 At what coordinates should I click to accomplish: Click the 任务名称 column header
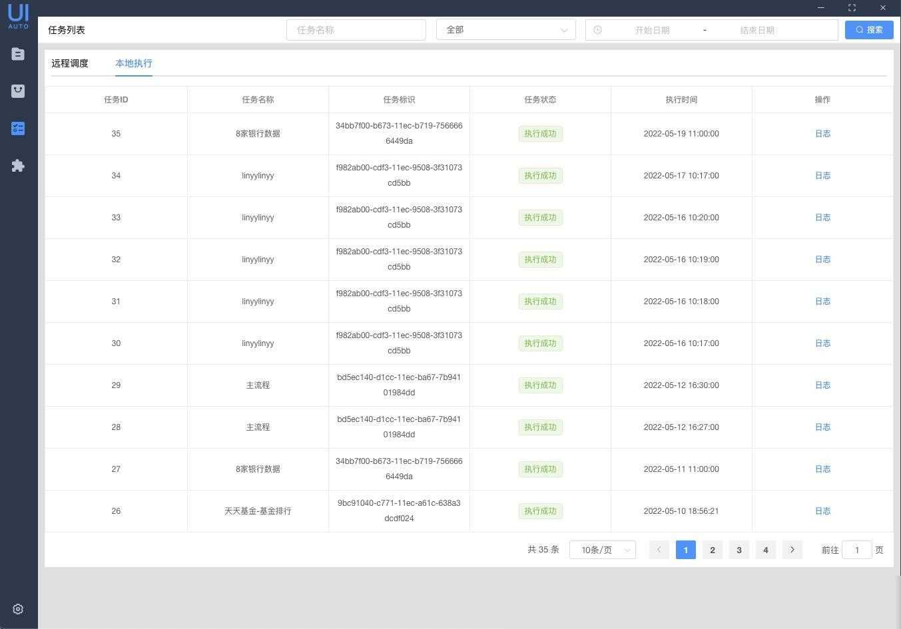[x=258, y=100]
